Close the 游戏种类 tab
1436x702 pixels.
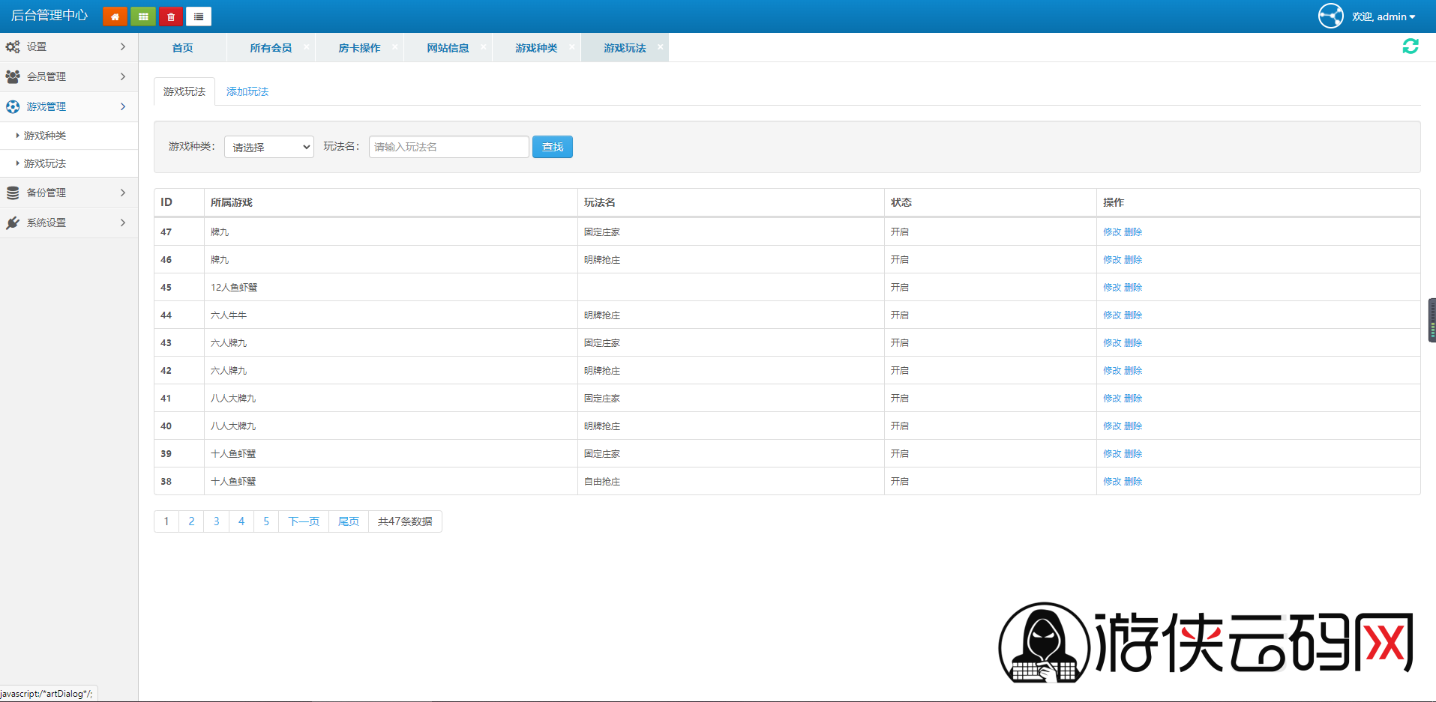[571, 46]
